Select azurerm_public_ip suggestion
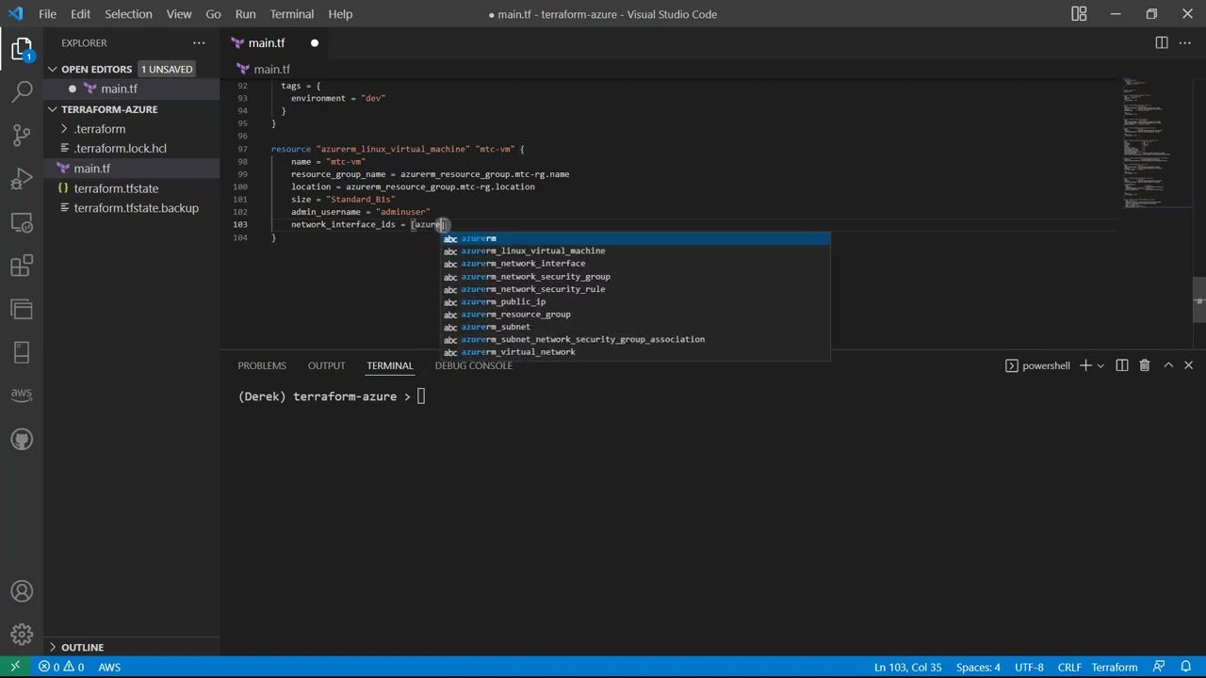The height and width of the screenshot is (678, 1206). pos(637,301)
